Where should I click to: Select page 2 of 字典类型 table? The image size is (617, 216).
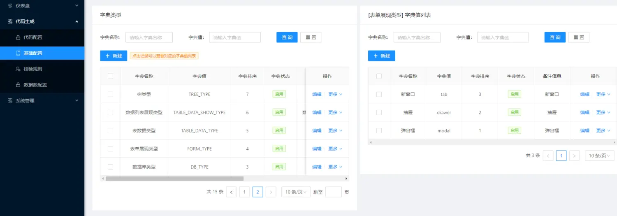pyautogui.click(x=257, y=192)
